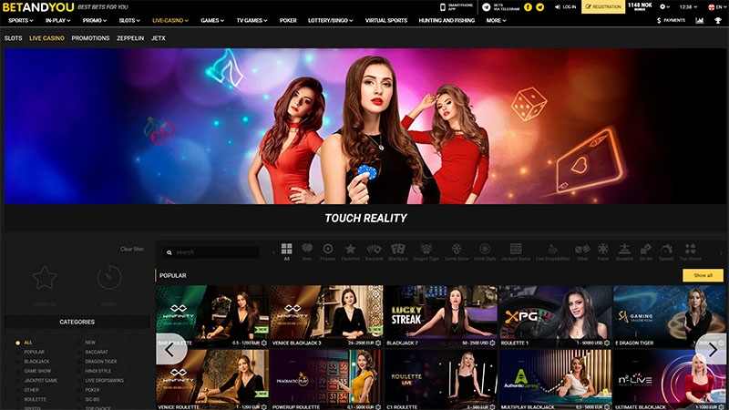This screenshot has height=410, width=729.
Task: Click the Clear filter link
Action: pos(132,249)
